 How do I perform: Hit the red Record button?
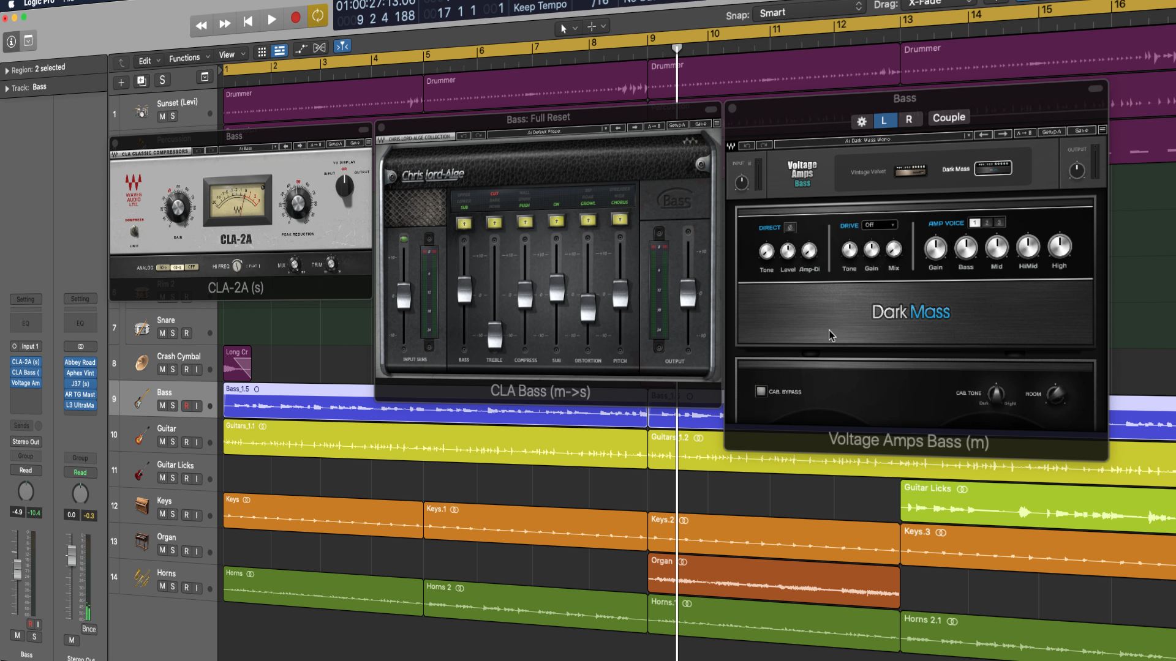295,18
